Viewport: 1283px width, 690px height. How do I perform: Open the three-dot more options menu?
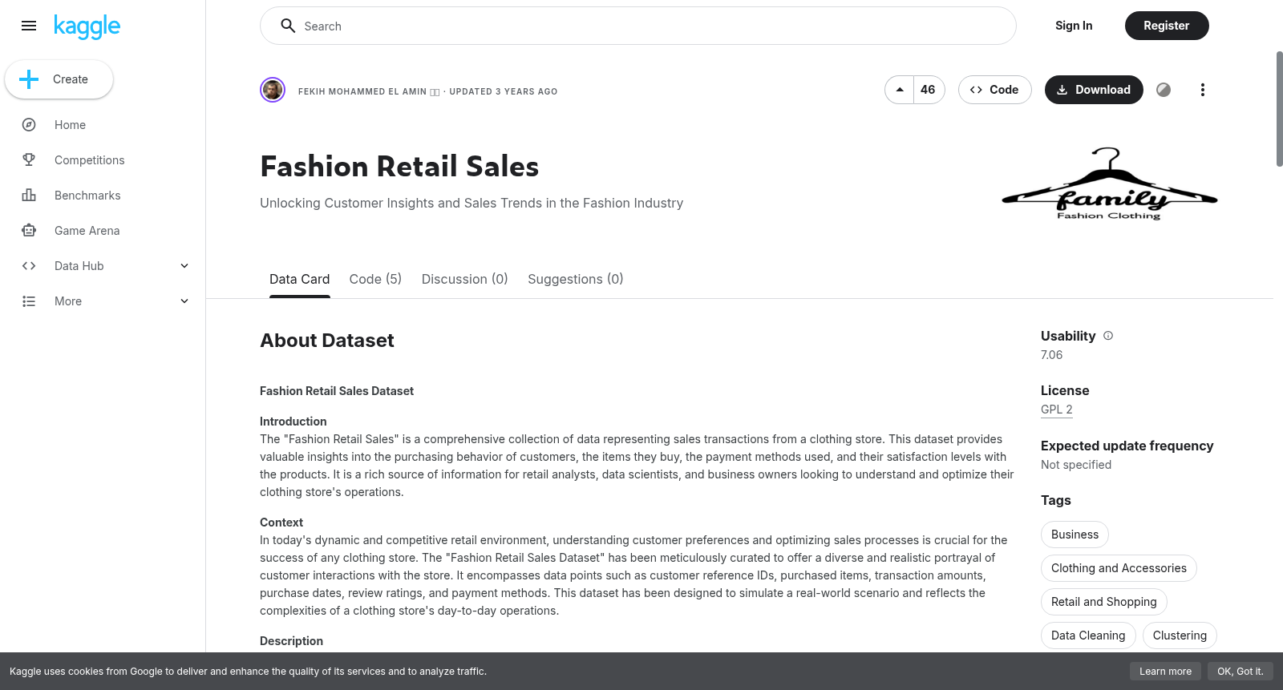pyautogui.click(x=1202, y=90)
